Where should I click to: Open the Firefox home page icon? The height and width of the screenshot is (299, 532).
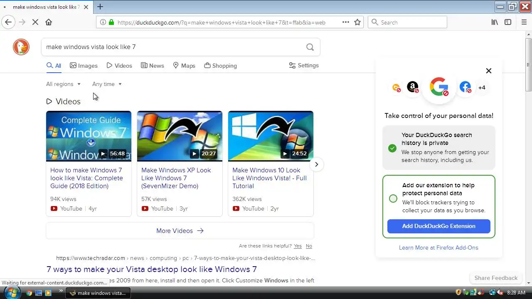49,22
